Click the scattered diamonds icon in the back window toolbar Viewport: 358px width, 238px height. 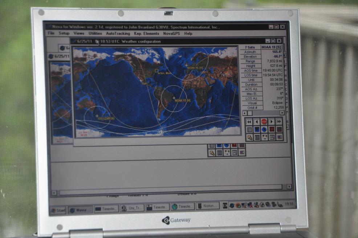click(227, 153)
